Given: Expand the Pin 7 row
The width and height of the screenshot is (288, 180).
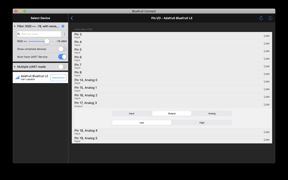Looking at the screenshot, I should click(172, 66).
